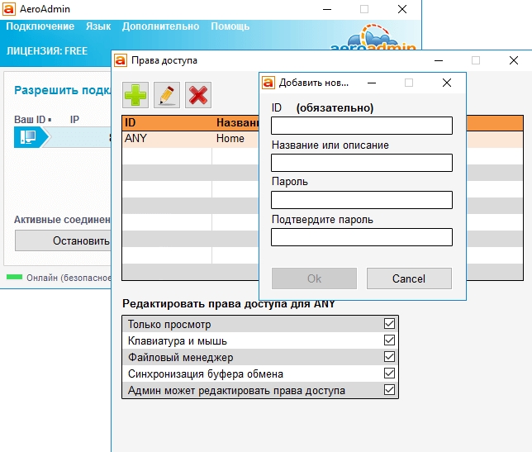Disable the Клавиатура и мышь checkbox

click(389, 340)
